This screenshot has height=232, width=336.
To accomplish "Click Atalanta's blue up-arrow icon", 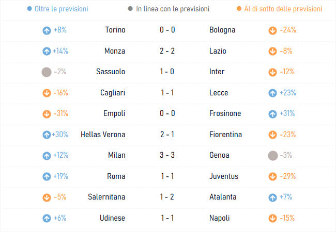I will (x=272, y=197).
